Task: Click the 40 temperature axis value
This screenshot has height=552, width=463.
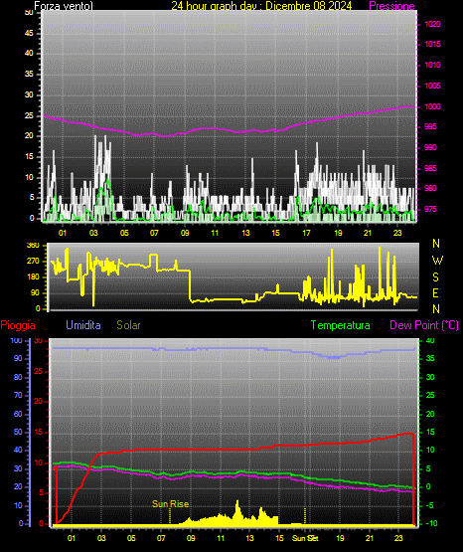Action: (x=430, y=341)
